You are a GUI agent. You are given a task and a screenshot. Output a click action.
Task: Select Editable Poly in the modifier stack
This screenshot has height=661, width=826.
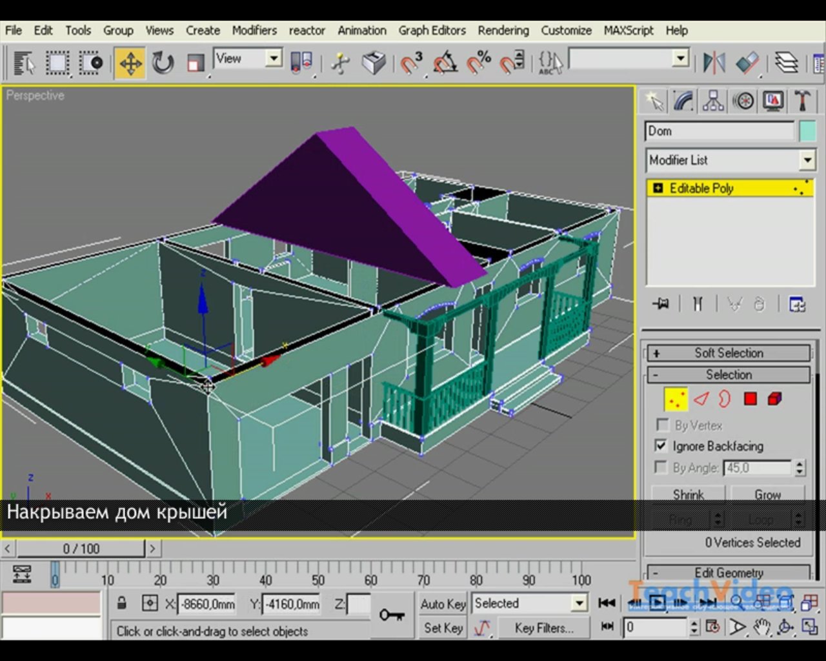pyautogui.click(x=701, y=188)
